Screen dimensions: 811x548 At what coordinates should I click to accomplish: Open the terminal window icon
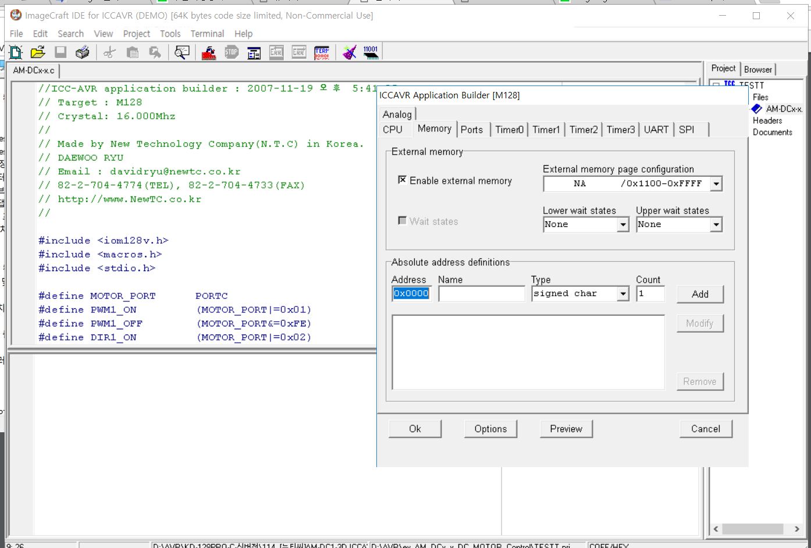point(322,53)
